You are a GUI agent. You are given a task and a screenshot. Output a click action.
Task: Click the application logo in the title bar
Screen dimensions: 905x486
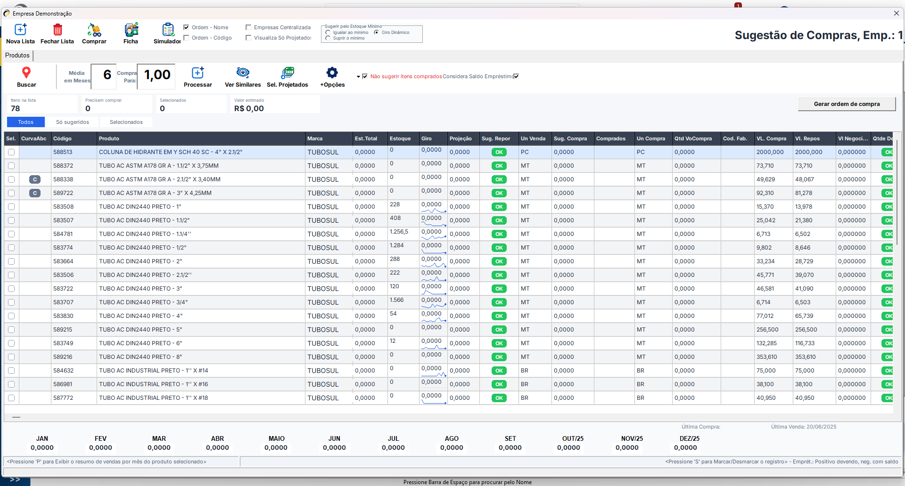point(7,14)
